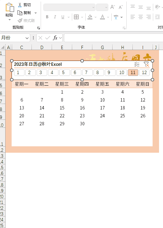Click the phonetic guide wén icon
The image size is (163, 228).
pos(116,17)
